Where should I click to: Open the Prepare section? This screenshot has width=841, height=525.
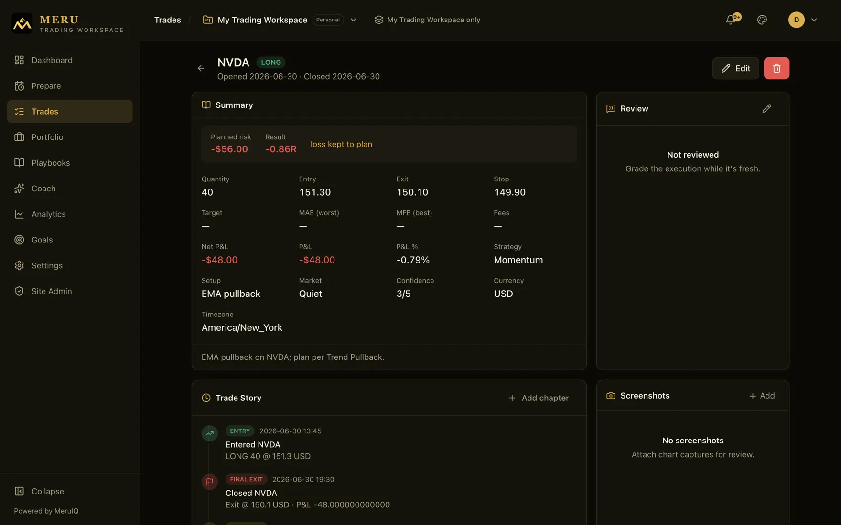click(69, 86)
